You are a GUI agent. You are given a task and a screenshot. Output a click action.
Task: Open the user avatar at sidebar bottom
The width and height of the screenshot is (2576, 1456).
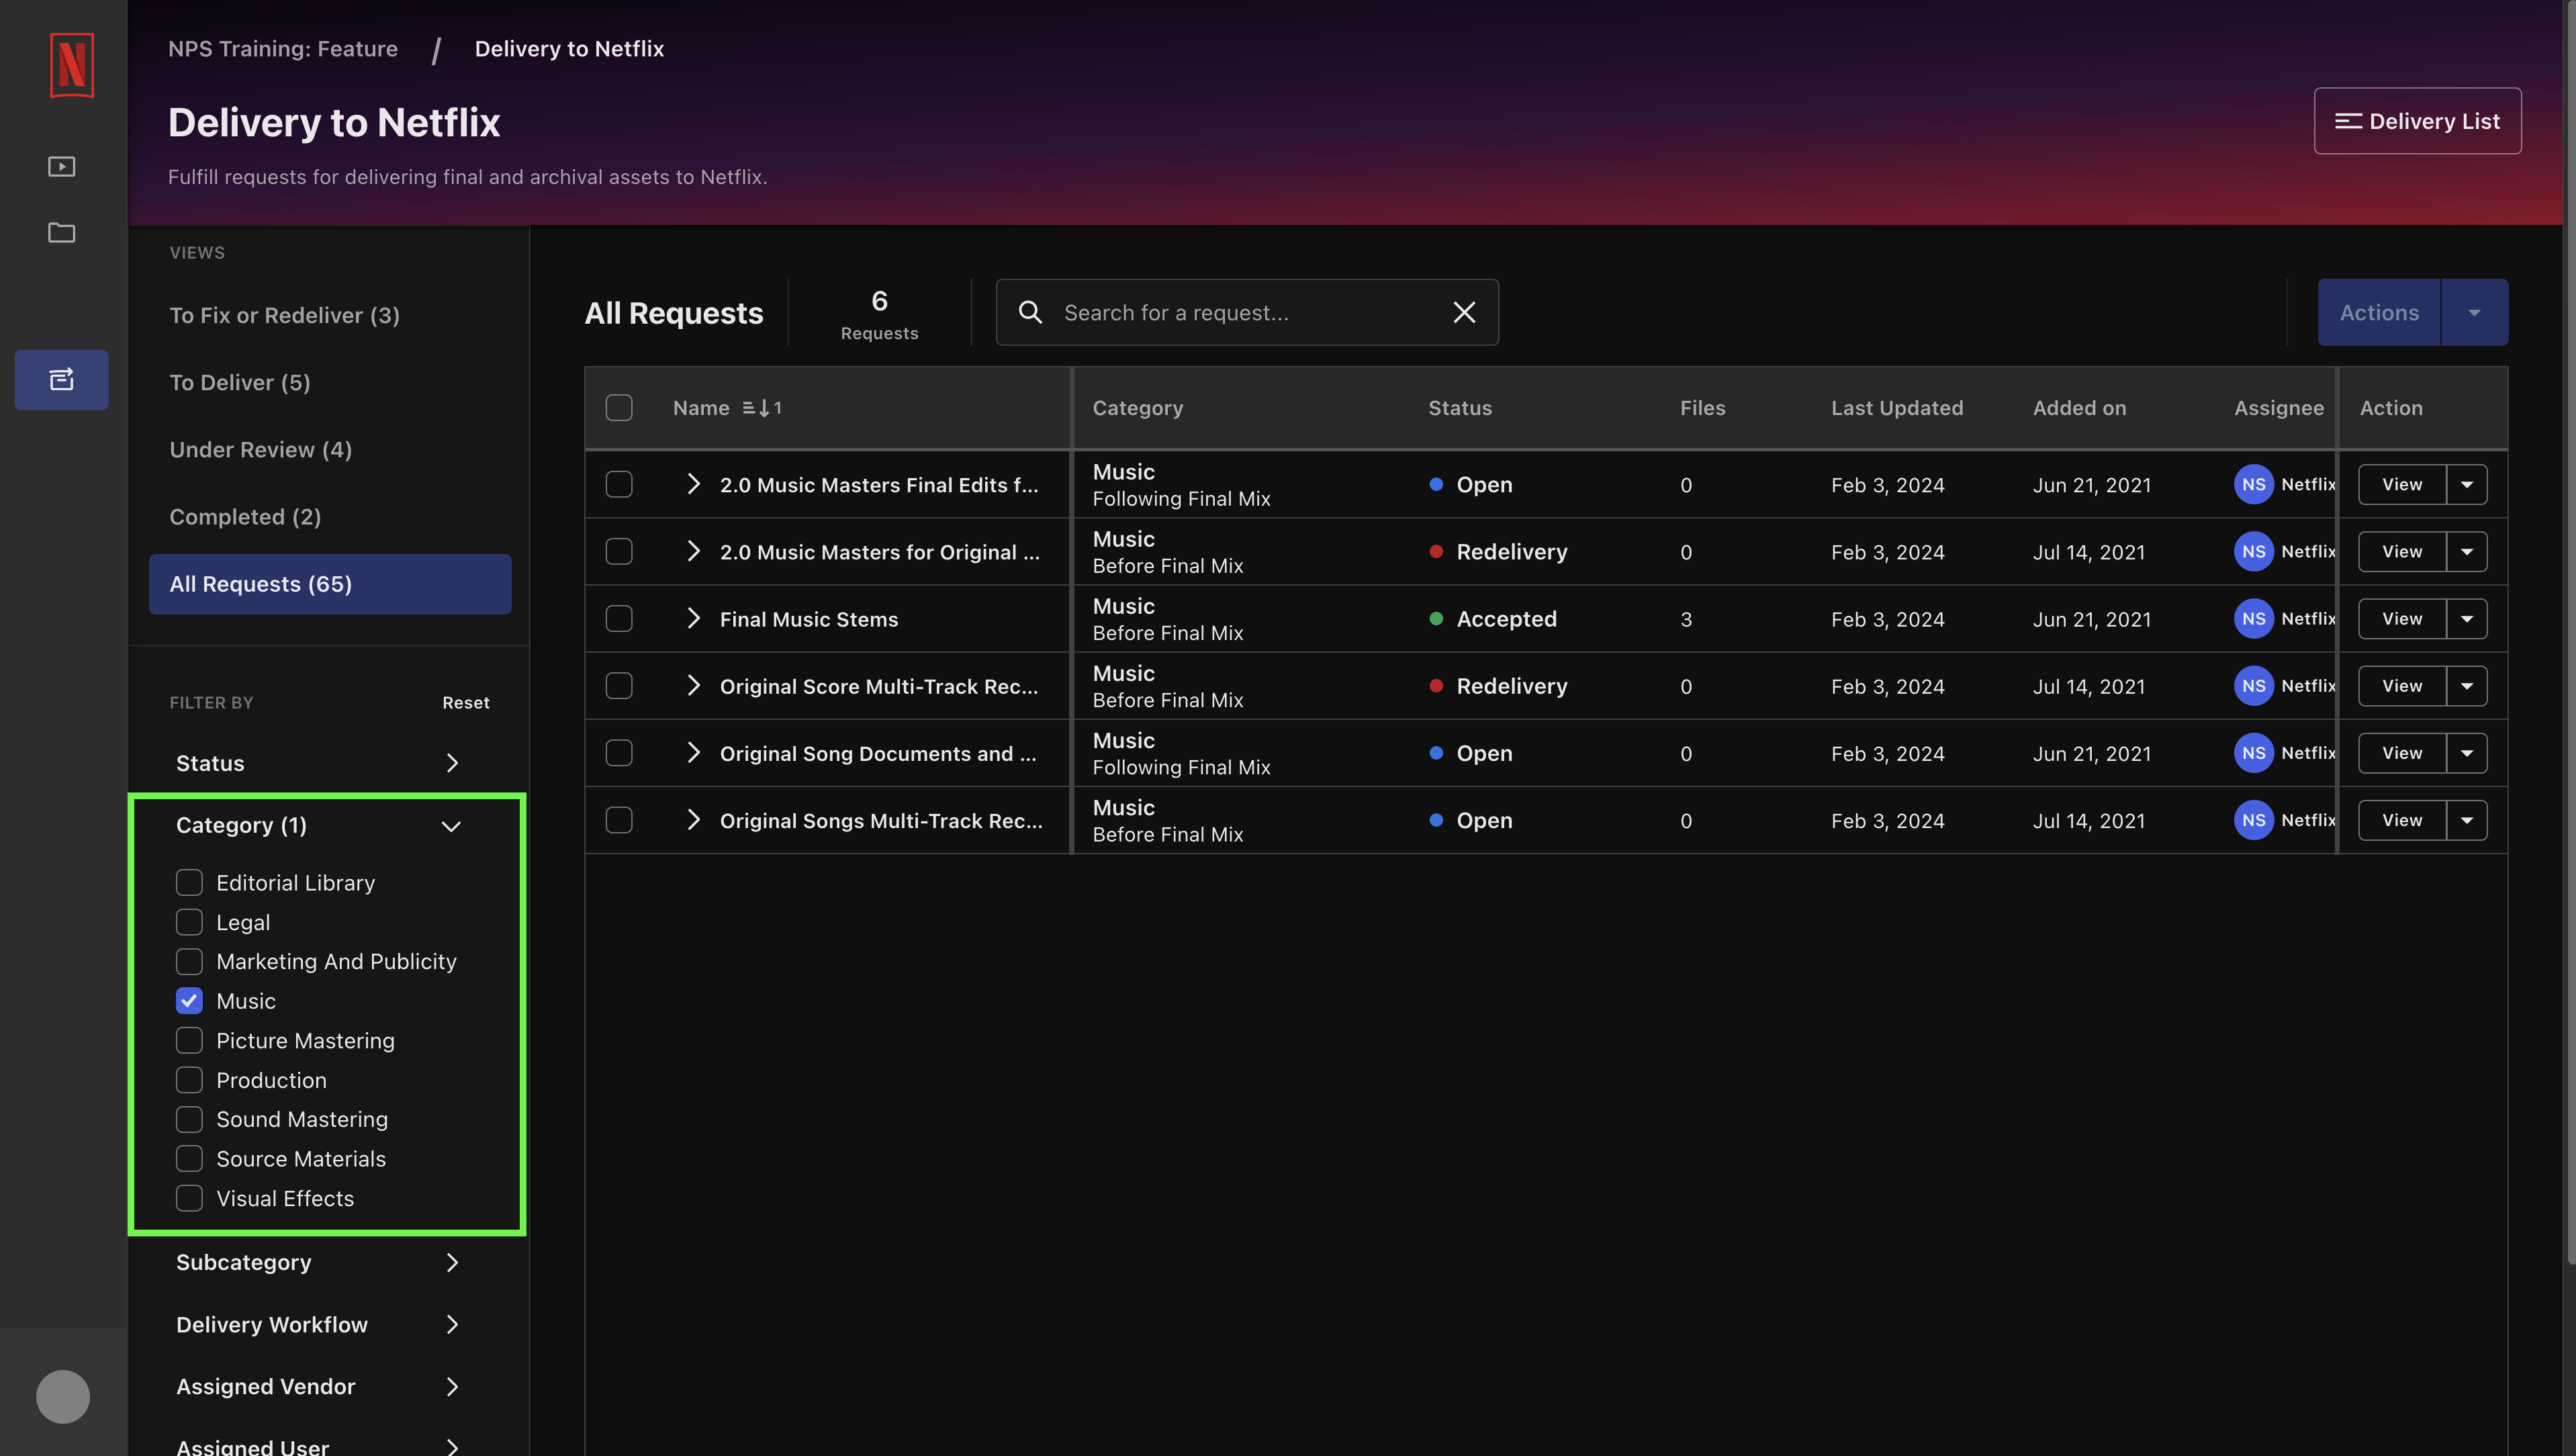point(63,1396)
